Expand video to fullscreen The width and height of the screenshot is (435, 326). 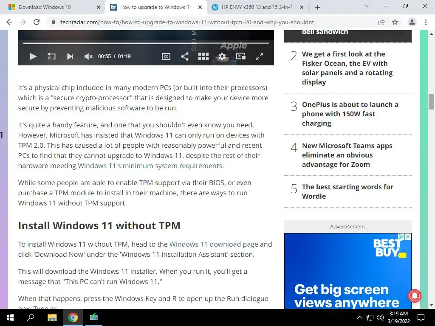pyautogui.click(x=260, y=56)
